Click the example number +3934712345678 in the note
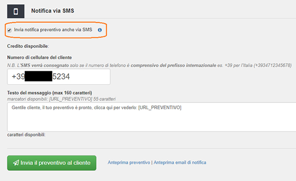Viewport: 296px width, 181px height. tap(273, 65)
